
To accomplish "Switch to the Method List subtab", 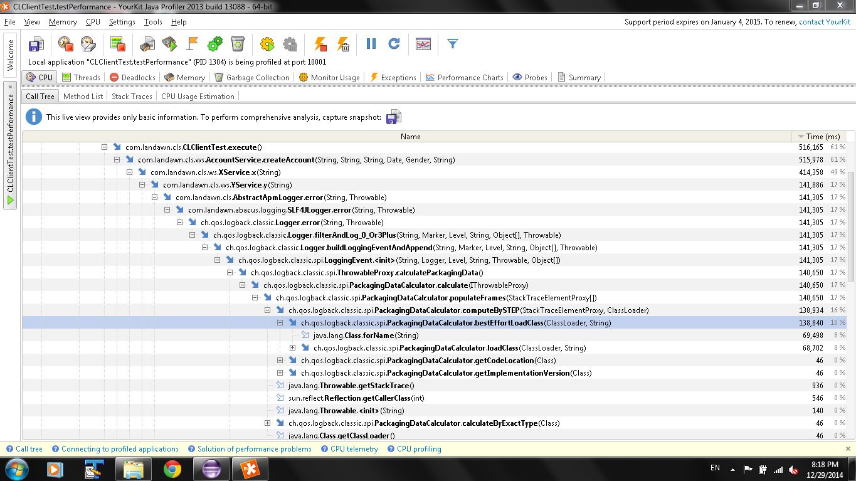I will [83, 97].
